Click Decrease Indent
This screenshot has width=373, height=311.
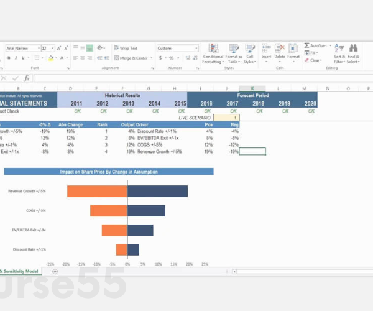coord(99,58)
